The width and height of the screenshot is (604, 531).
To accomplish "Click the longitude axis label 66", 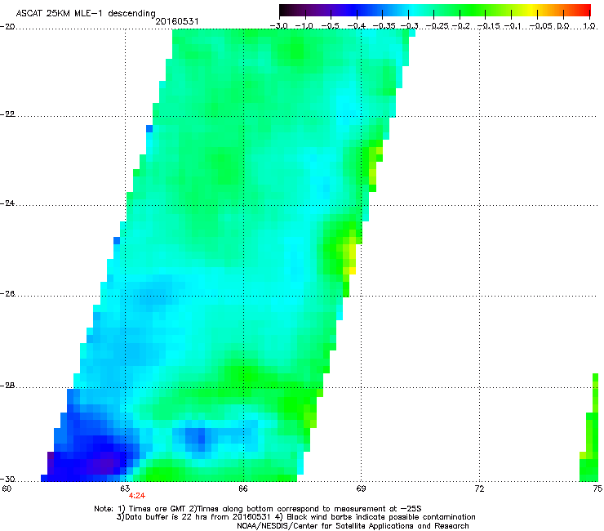I will pos(243,489).
